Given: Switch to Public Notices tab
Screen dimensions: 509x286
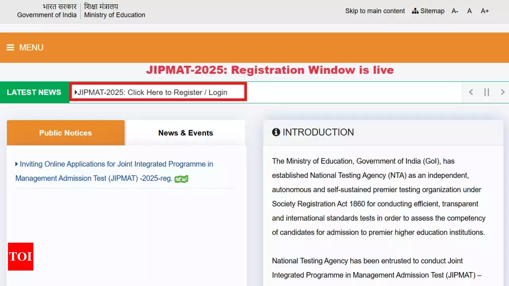Looking at the screenshot, I should pos(66,133).
